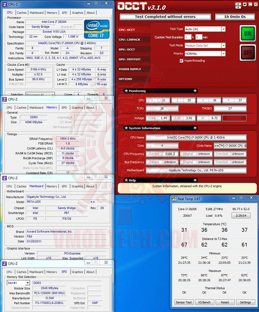The height and width of the screenshot is (312, 259).
Task: Minimize the Real Temp window
Action: (234, 198)
